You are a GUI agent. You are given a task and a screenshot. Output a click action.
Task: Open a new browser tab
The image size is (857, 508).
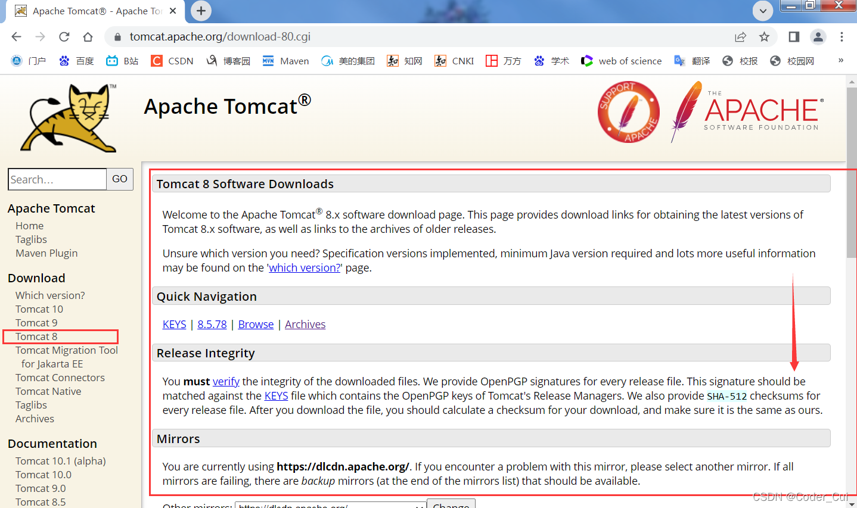[201, 11]
